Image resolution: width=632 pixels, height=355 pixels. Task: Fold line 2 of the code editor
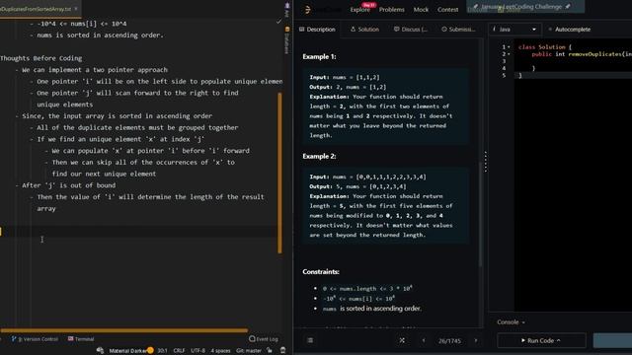pos(509,54)
